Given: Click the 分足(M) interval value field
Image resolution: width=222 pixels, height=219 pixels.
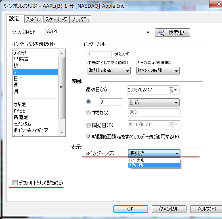Looking at the screenshot, I should 100,54.
